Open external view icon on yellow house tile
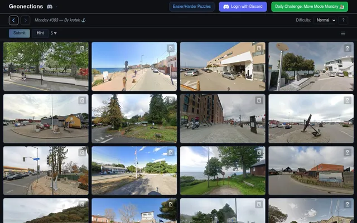Screen dimensions: 357x223 coord(82,100)
